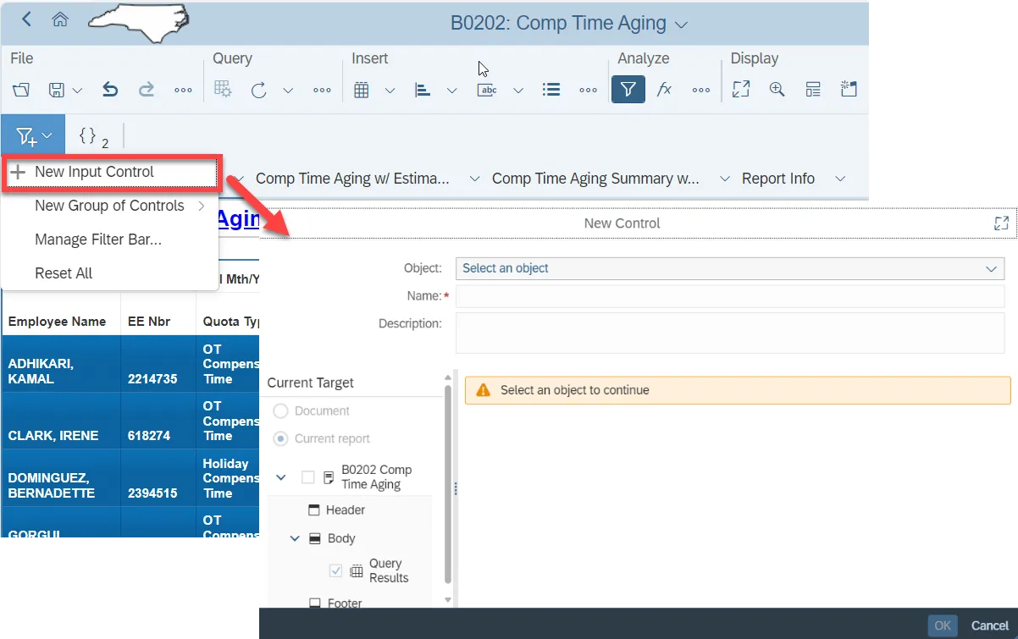This screenshot has width=1018, height=639.
Task: Select New Input Control
Action: click(111, 172)
